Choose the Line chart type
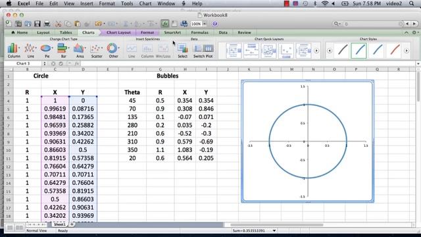 tap(30, 50)
